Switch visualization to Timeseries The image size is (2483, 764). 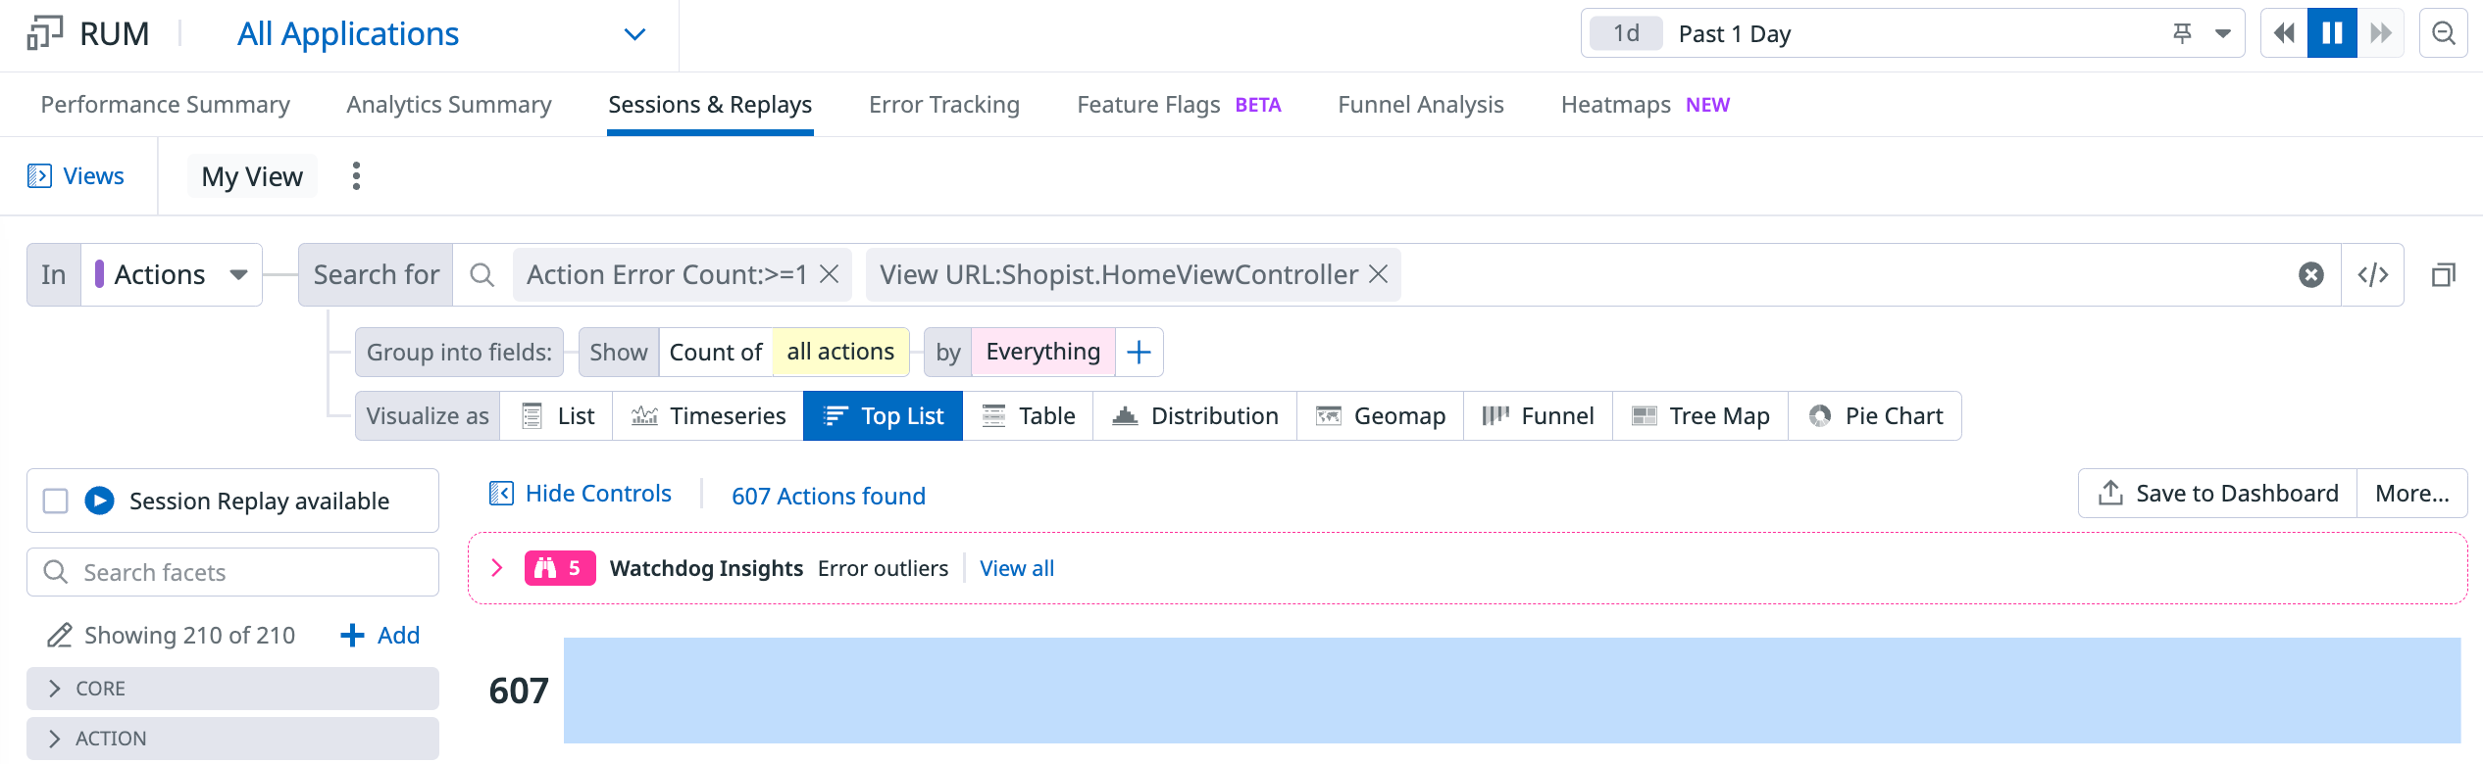pyautogui.click(x=708, y=416)
